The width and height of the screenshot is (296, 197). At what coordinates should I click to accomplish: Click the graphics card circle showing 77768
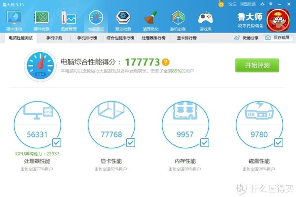tap(111, 125)
